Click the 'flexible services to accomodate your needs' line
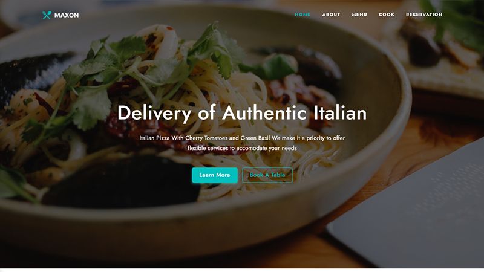Image resolution: width=484 pixels, height=272 pixels. 242,148
